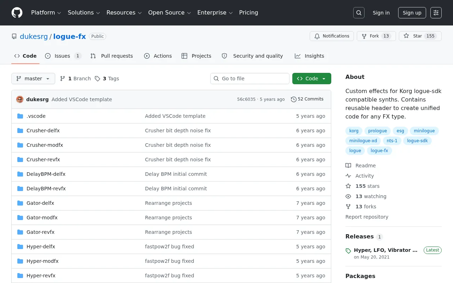Screen dimensions: 453x283
Task: Select the minilogue-xd topic tag
Action: click(x=363, y=141)
